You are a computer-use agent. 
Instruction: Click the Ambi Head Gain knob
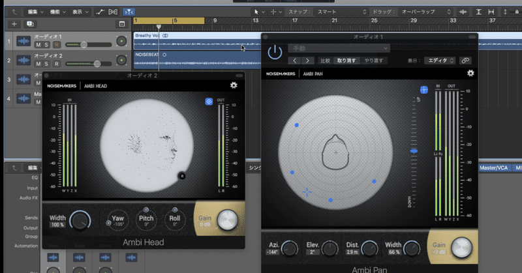coord(227,220)
